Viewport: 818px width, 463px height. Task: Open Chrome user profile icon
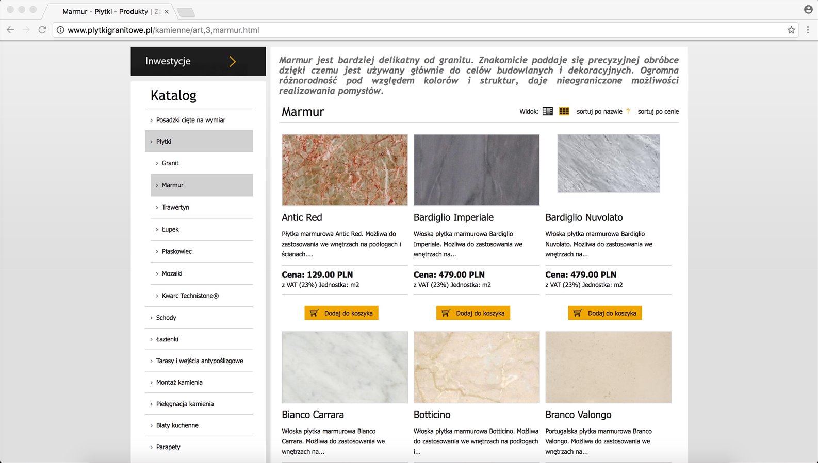808,9
